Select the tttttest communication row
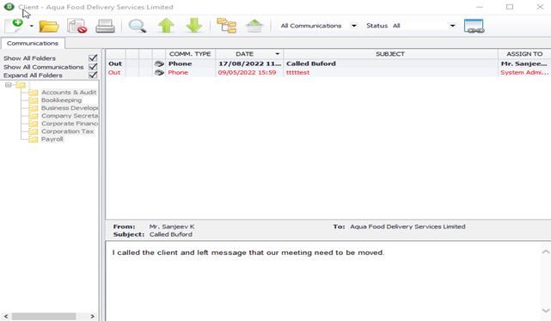The image size is (551, 321). point(328,72)
